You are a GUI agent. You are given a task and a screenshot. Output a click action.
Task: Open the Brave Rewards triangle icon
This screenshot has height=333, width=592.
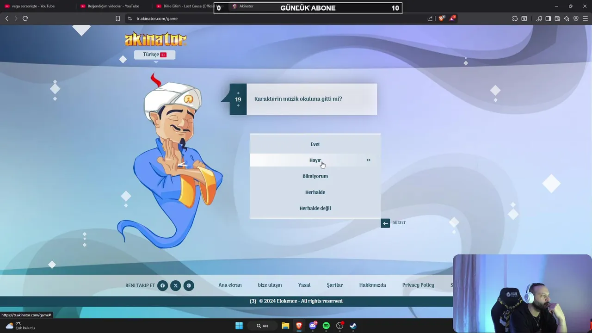(452, 18)
